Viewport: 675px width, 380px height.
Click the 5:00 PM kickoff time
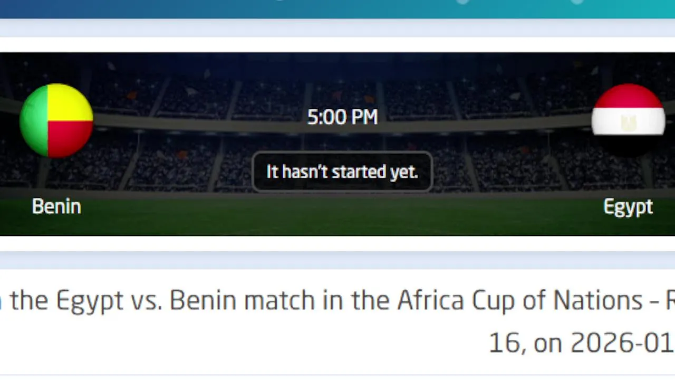coord(342,117)
